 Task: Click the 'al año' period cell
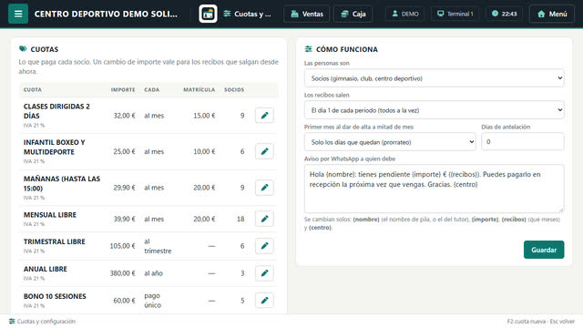(154, 273)
